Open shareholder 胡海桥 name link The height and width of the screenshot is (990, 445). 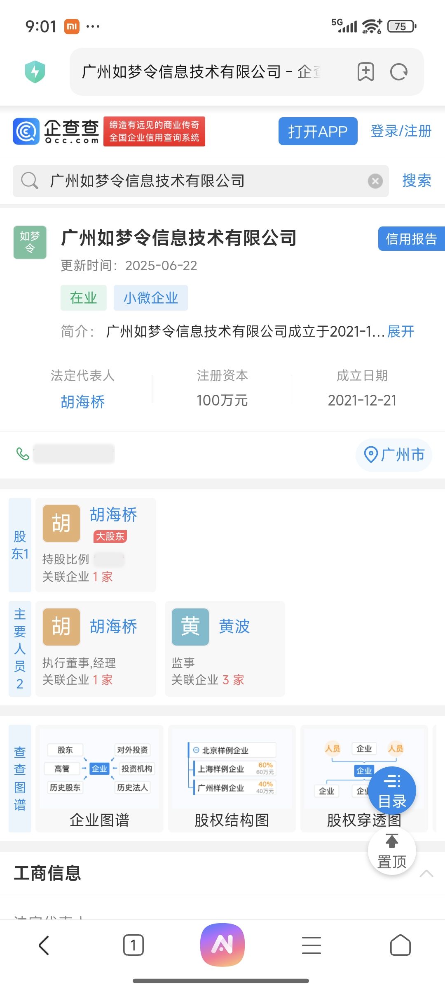114,515
